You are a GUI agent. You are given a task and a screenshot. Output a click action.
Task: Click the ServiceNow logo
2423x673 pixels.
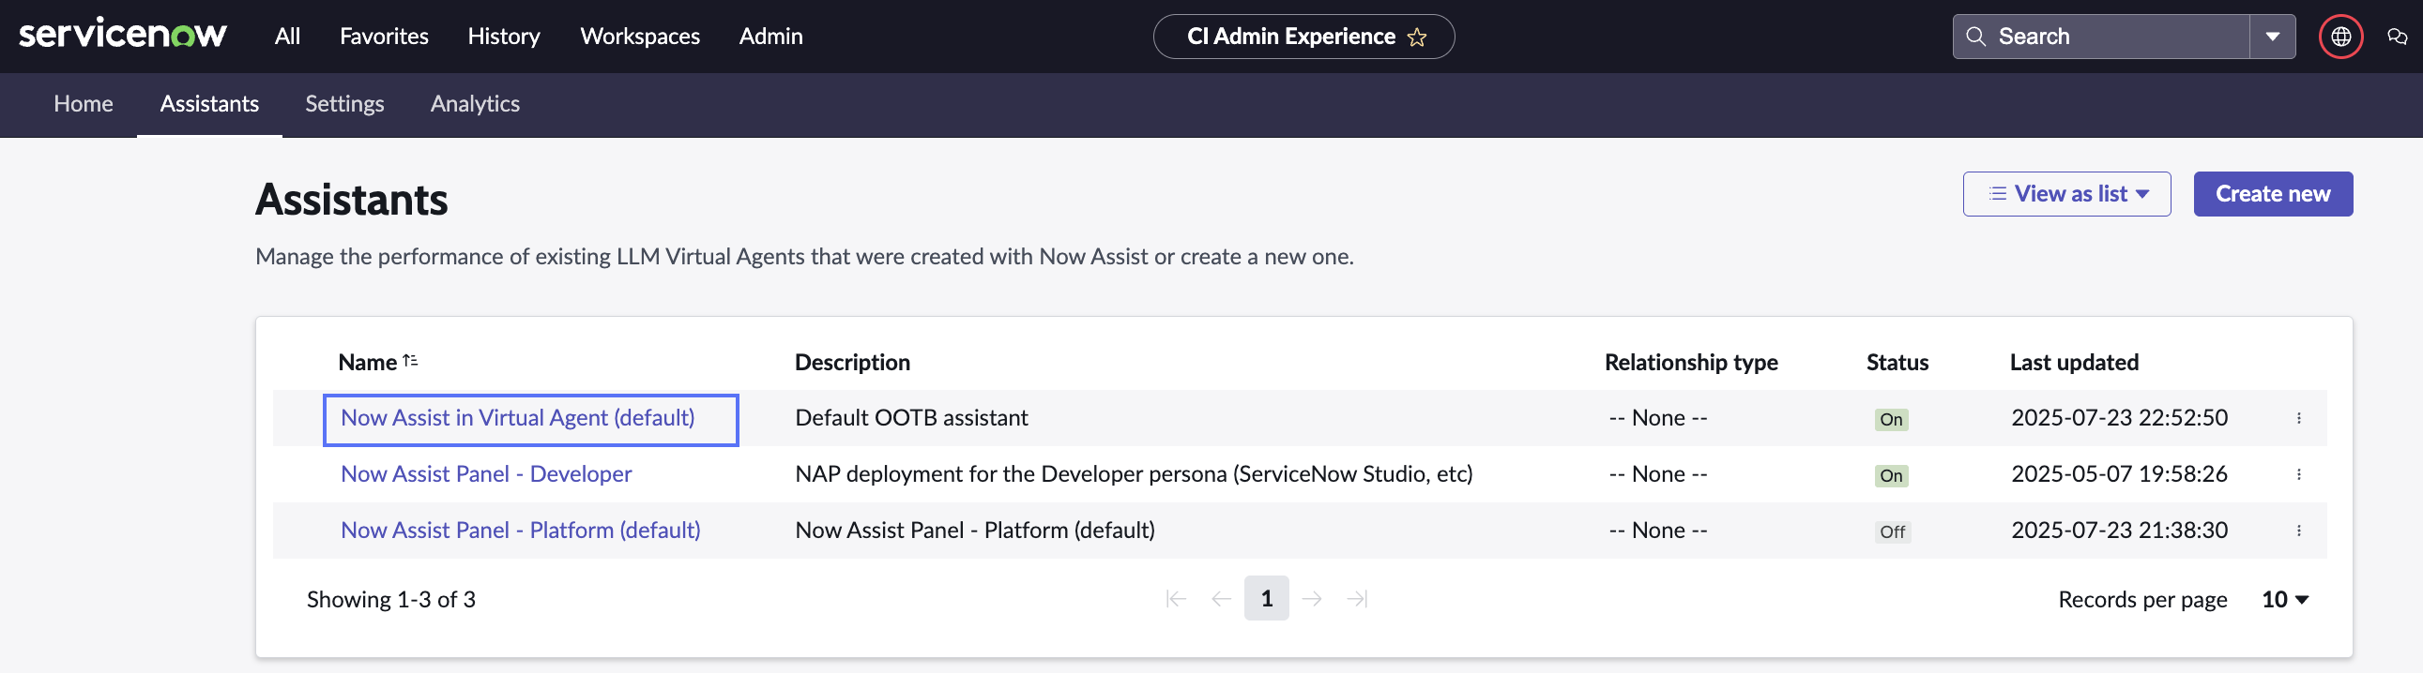pyautogui.click(x=123, y=36)
